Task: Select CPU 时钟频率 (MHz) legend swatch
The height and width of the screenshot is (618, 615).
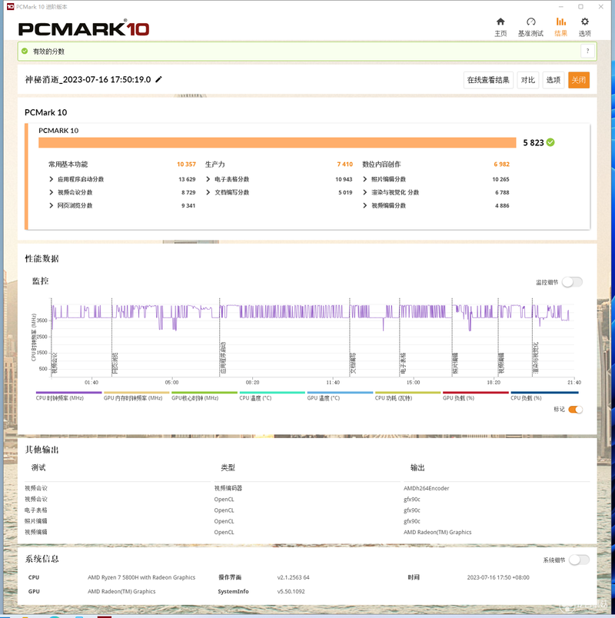Action: pyautogui.click(x=68, y=393)
